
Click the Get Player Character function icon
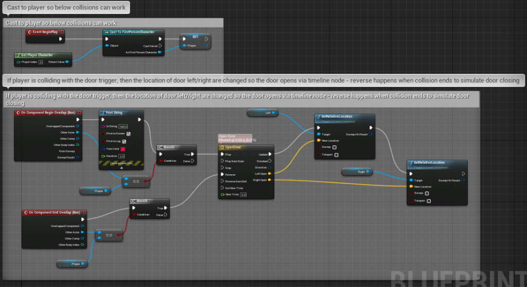click(19, 55)
